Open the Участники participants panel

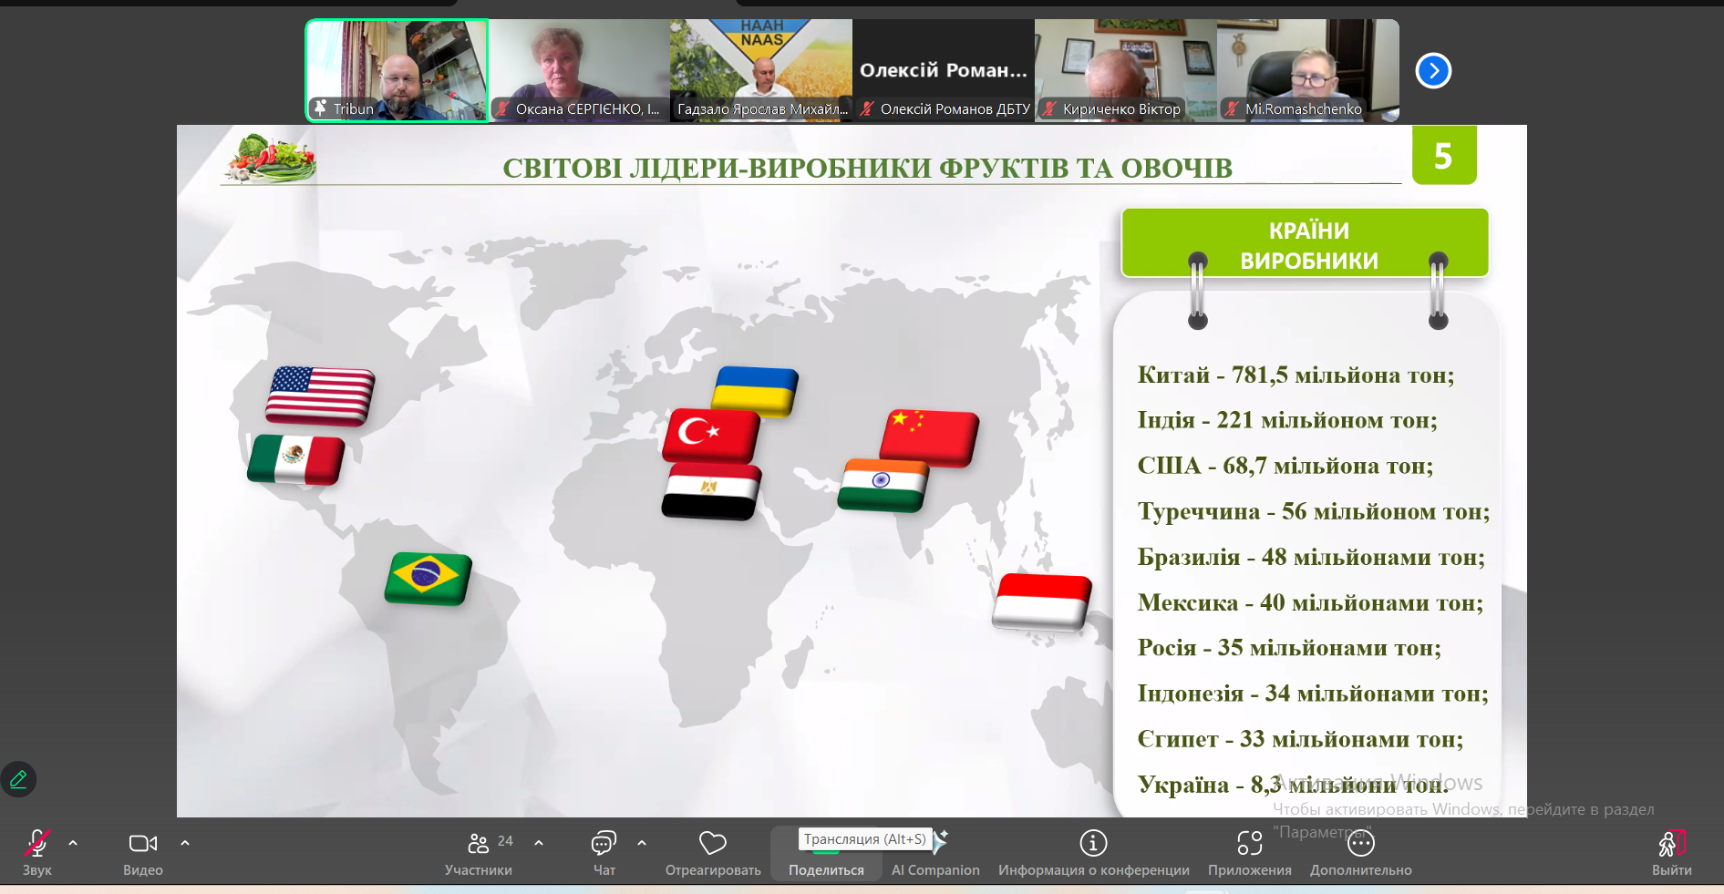(x=478, y=853)
